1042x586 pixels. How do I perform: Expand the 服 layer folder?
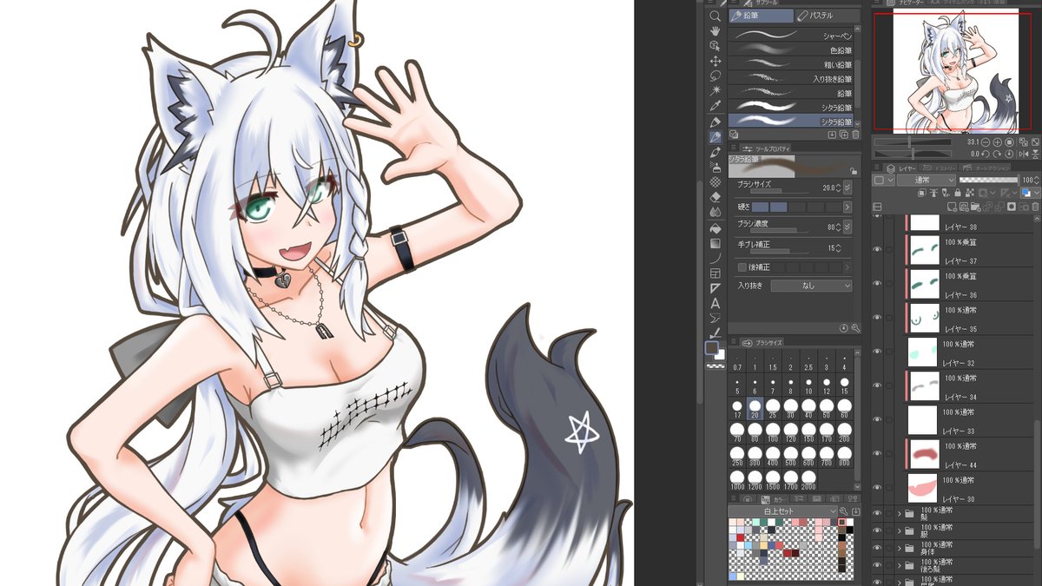tap(900, 530)
